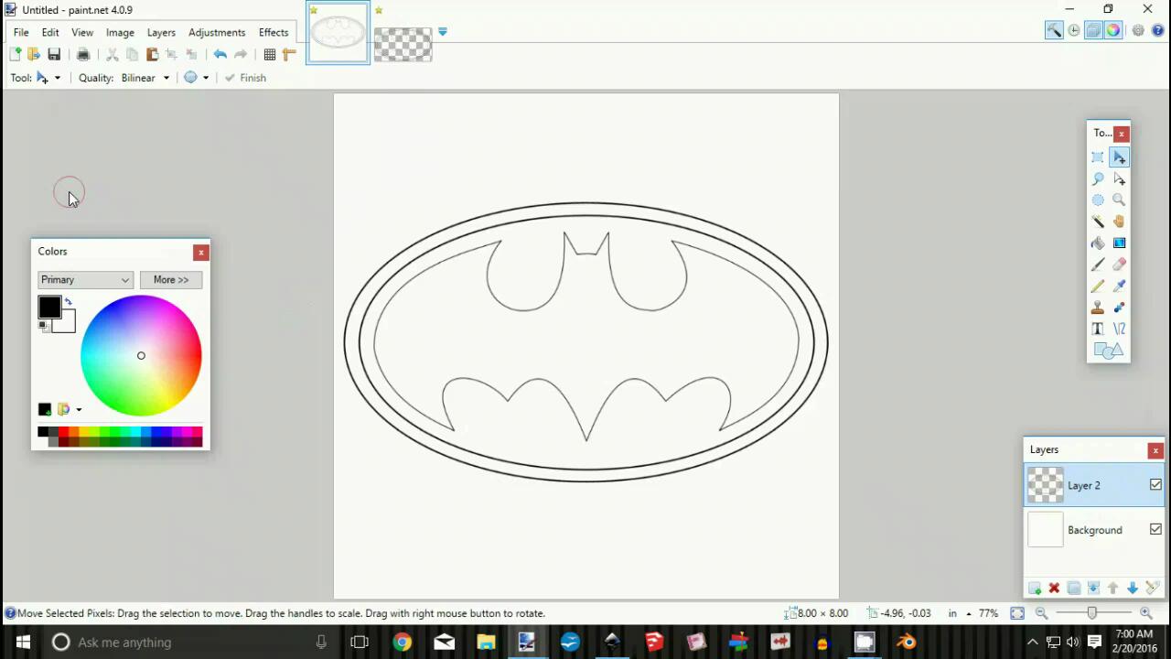The height and width of the screenshot is (659, 1171).
Task: Pick a color on the color wheel
Action: (x=141, y=355)
